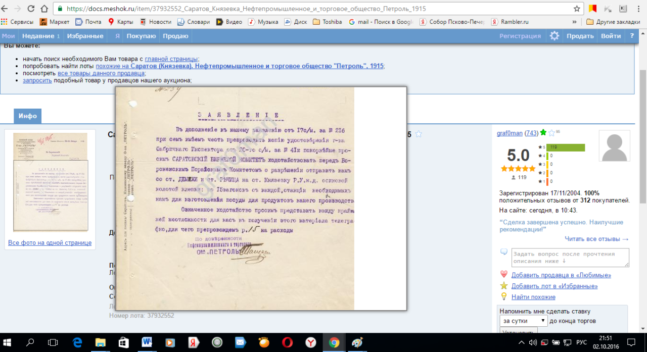Screen dimensions: 647x352
Task: Open Microsoft Store from the taskbar
Action: tap(124, 342)
